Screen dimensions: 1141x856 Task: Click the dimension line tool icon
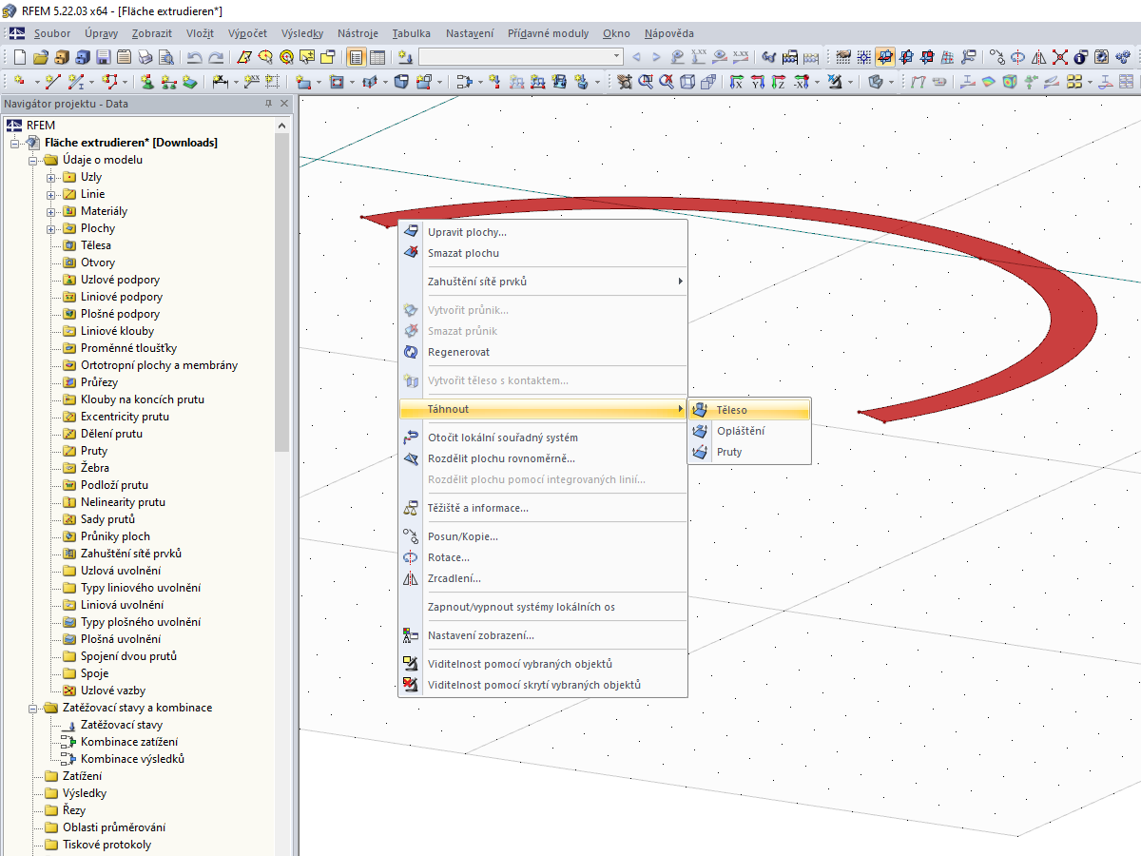point(220,82)
